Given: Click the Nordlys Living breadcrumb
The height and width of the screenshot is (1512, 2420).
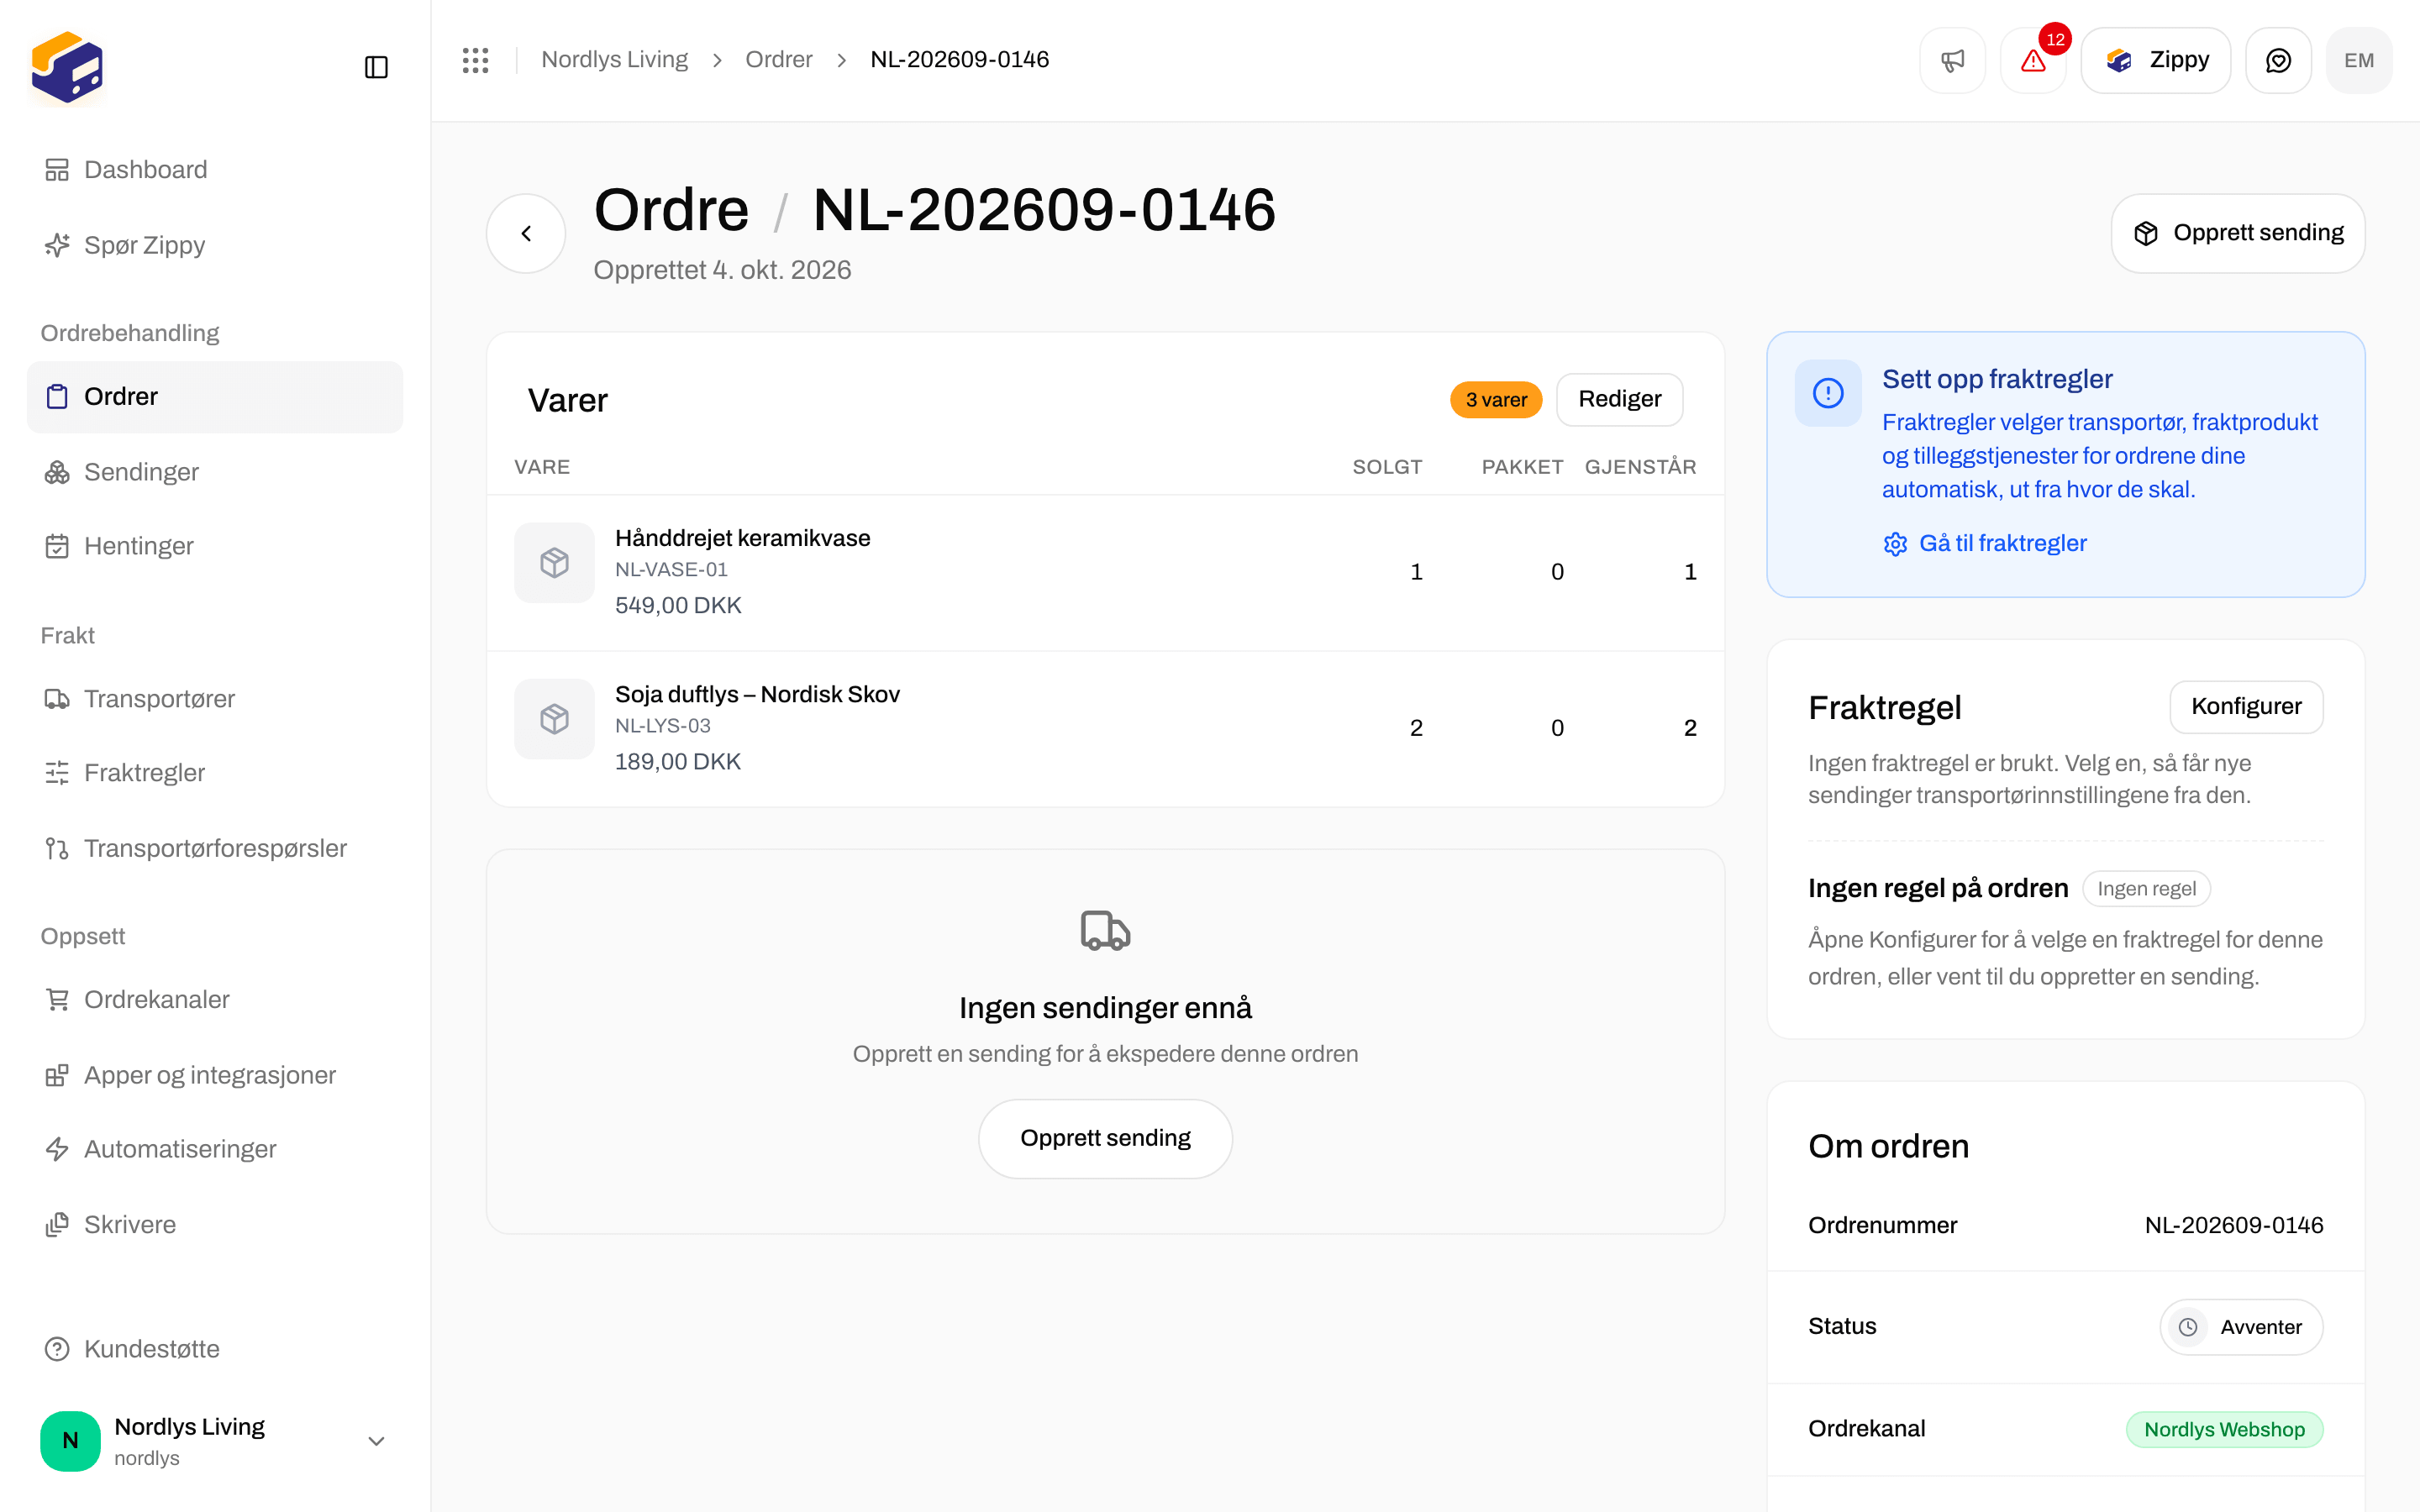Looking at the screenshot, I should [x=614, y=60].
